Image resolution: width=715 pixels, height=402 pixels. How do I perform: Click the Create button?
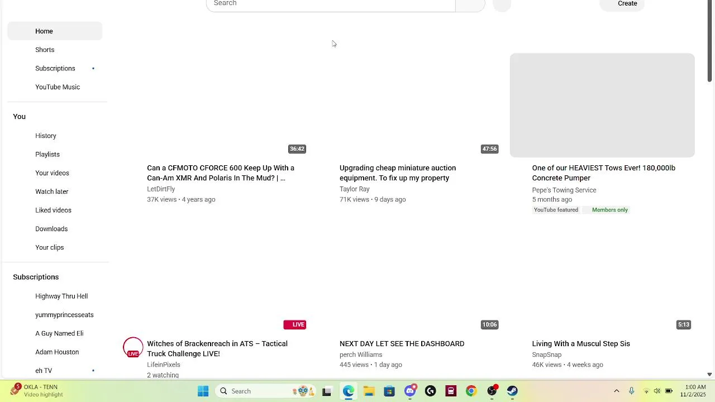point(622,4)
